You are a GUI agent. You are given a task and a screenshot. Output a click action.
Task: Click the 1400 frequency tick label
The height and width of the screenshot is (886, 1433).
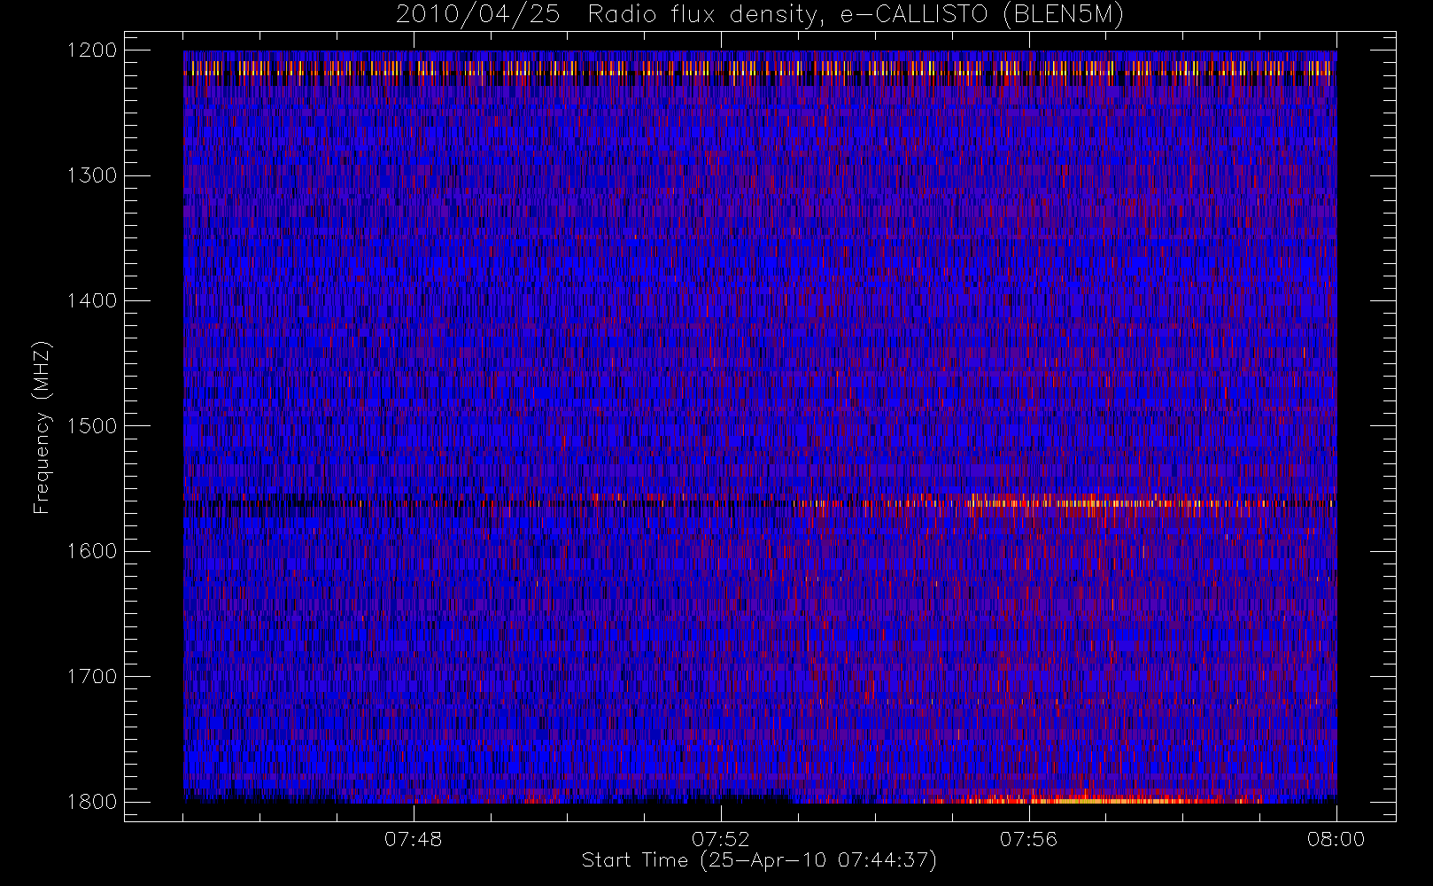92,300
